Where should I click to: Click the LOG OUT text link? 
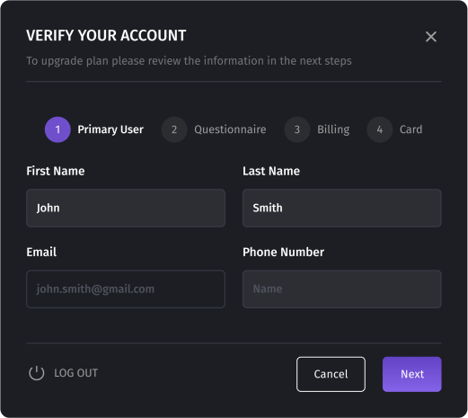point(76,373)
